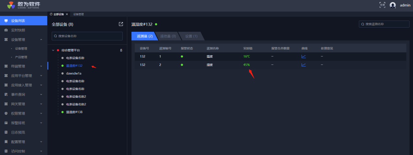Click the magnifier icon in 搜索设备名称 field
Screen dimensions: 413x155
coord(56,36)
